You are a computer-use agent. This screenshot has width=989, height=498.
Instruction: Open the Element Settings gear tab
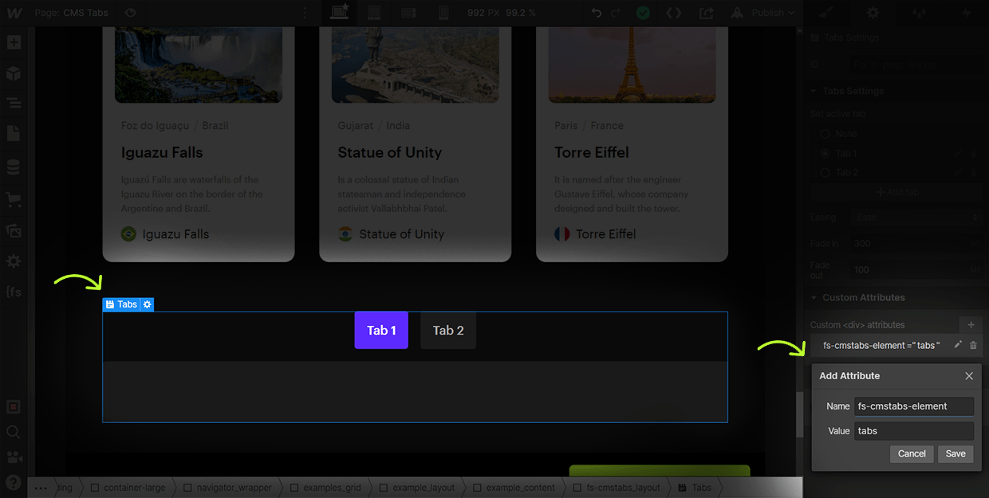873,13
